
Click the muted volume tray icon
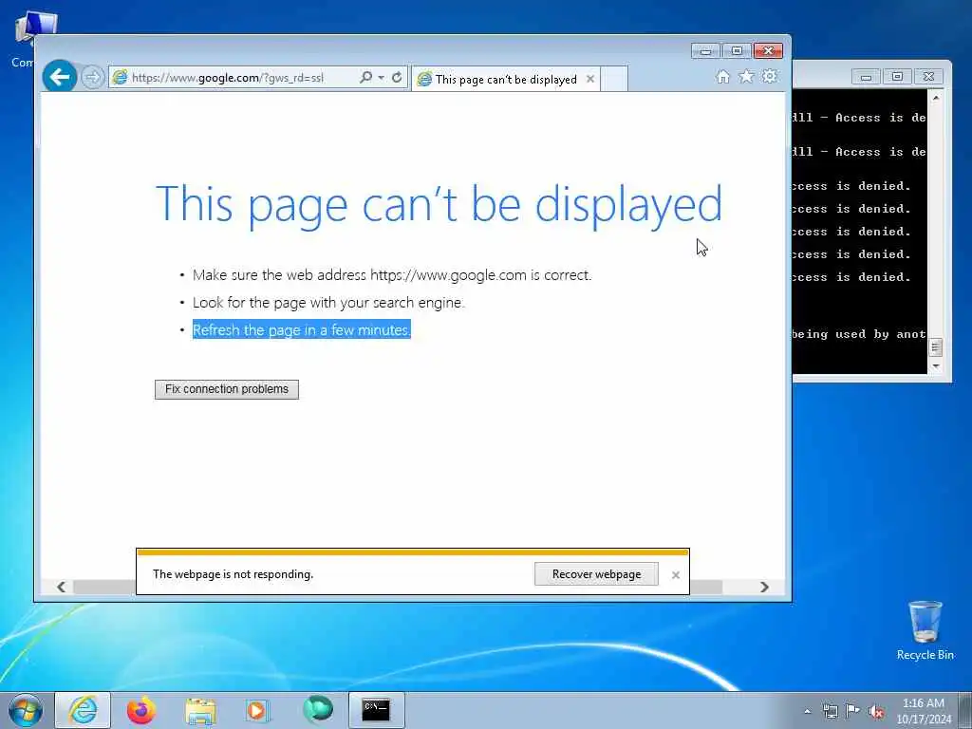click(x=876, y=712)
